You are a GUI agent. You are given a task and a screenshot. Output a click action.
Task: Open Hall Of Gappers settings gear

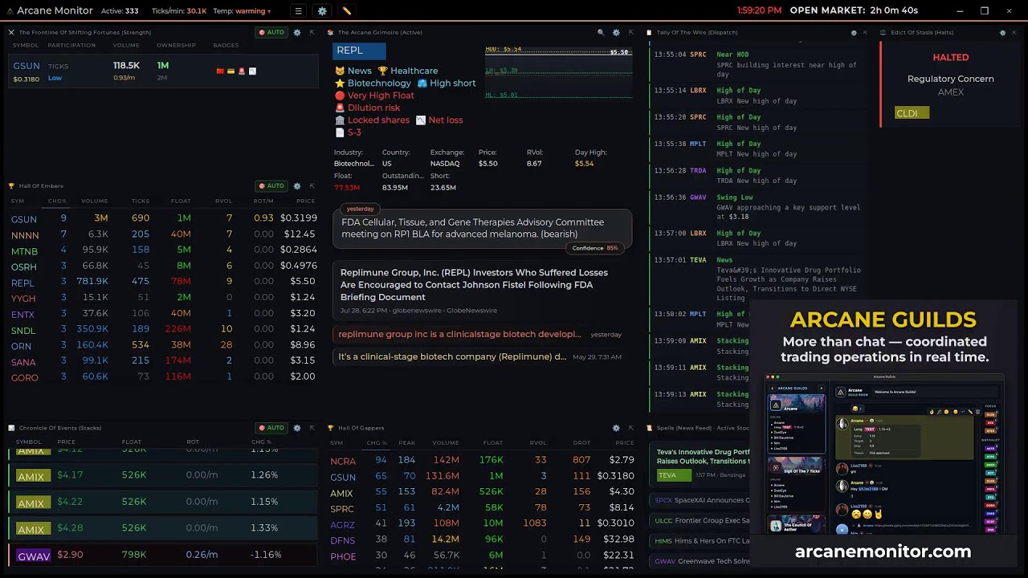coord(616,428)
